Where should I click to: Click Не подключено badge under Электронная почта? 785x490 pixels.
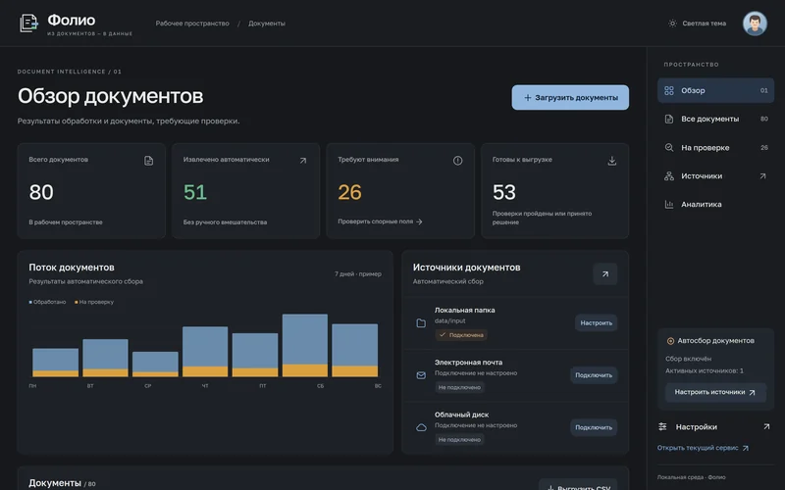[x=459, y=387]
